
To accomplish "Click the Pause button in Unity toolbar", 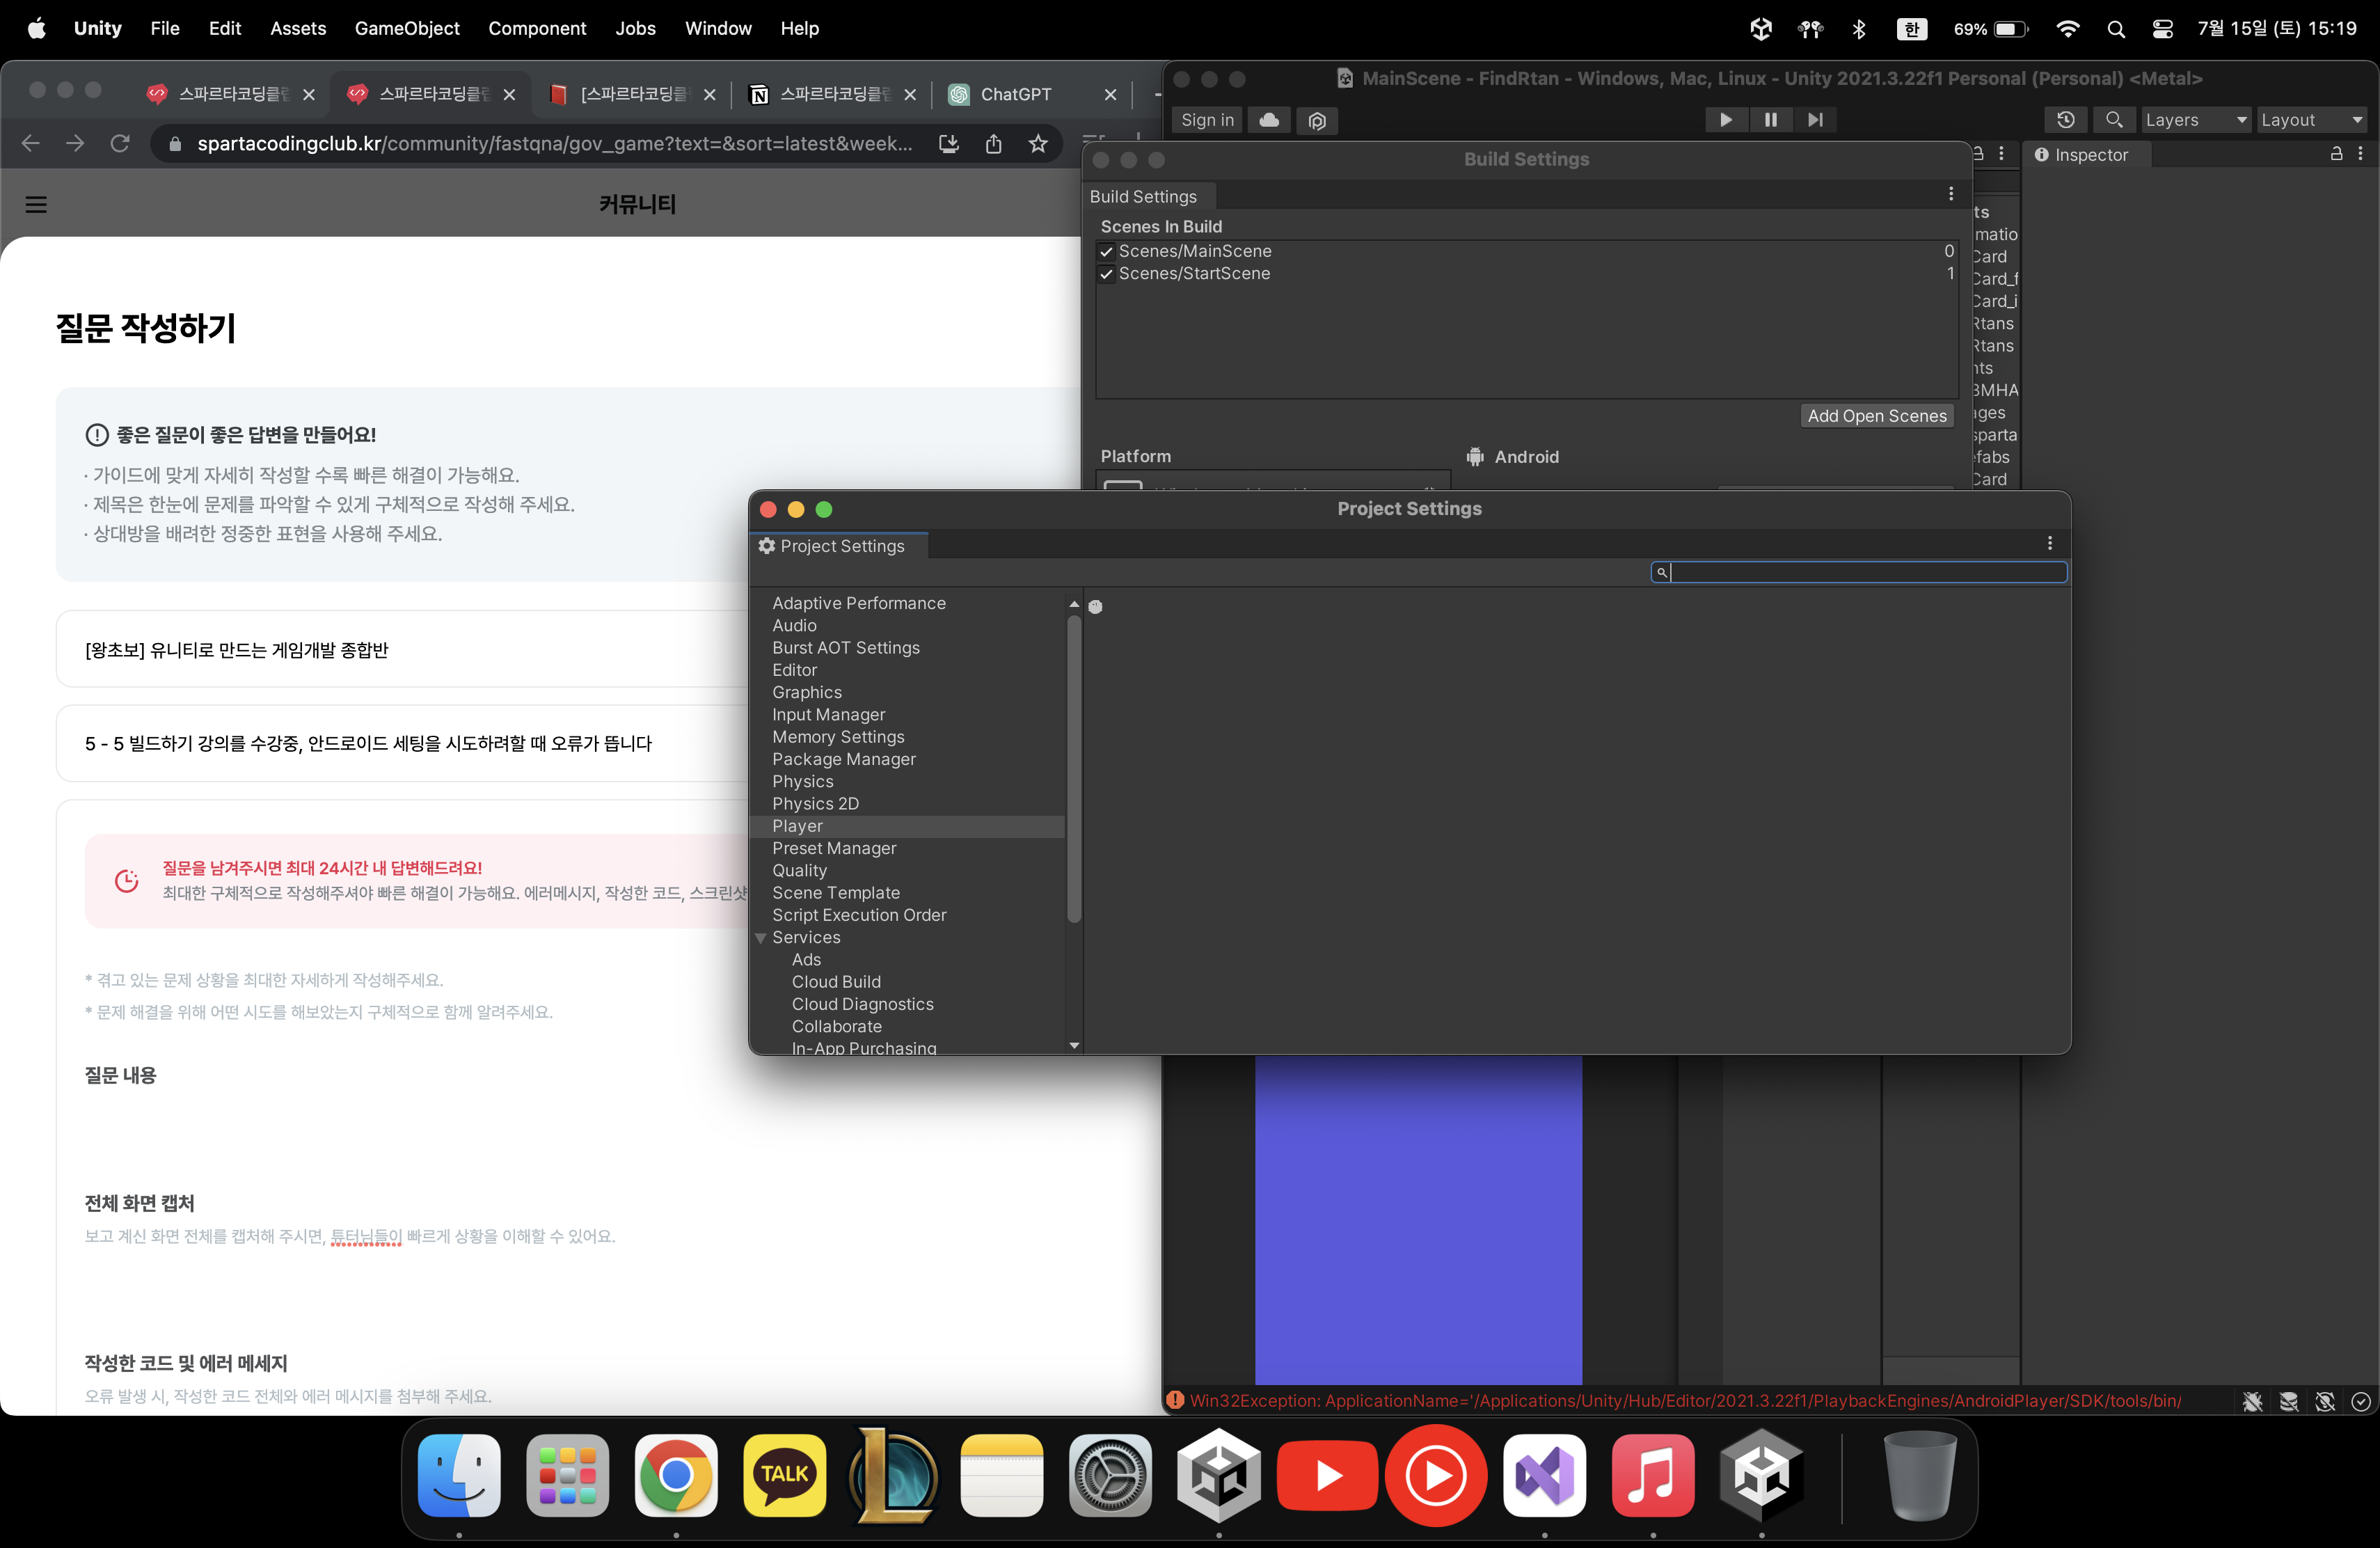I will pyautogui.click(x=1771, y=120).
